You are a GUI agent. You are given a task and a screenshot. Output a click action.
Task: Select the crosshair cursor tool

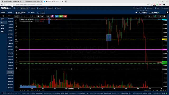pos(16,16)
